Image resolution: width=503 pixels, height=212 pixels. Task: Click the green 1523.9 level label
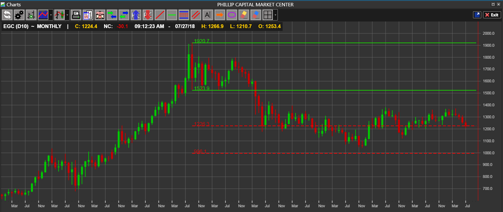click(x=202, y=88)
